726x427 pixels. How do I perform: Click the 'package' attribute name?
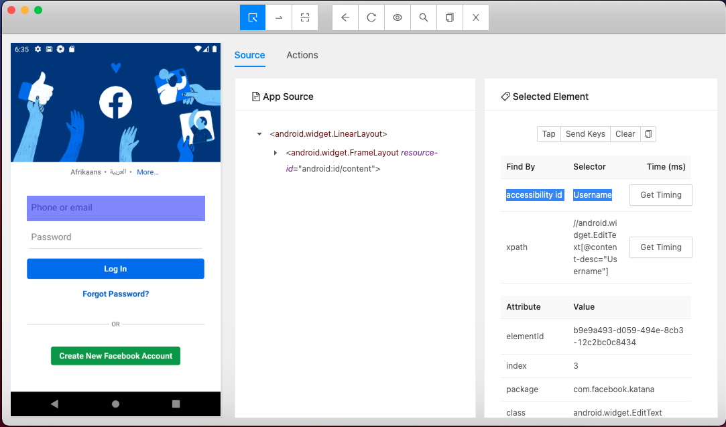[x=522, y=389]
